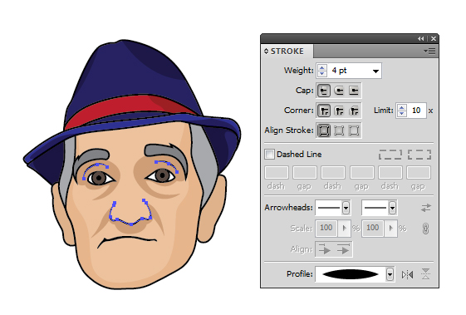Open first arrowhead Scale slider arrow
The width and height of the screenshot is (466, 315).
tap(345, 228)
